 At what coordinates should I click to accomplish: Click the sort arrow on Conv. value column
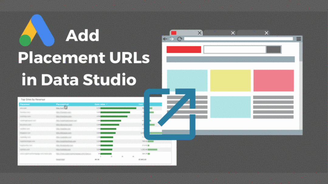pyautogui.click(x=107, y=104)
